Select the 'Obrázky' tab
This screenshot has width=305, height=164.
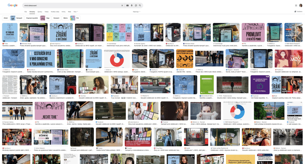32,11
